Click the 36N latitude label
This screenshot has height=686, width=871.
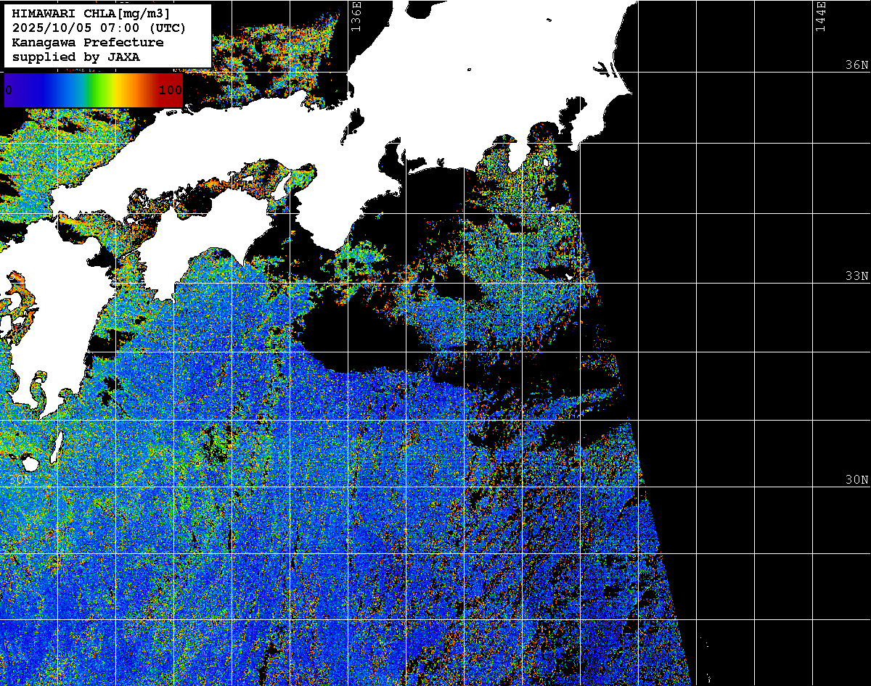(x=856, y=65)
